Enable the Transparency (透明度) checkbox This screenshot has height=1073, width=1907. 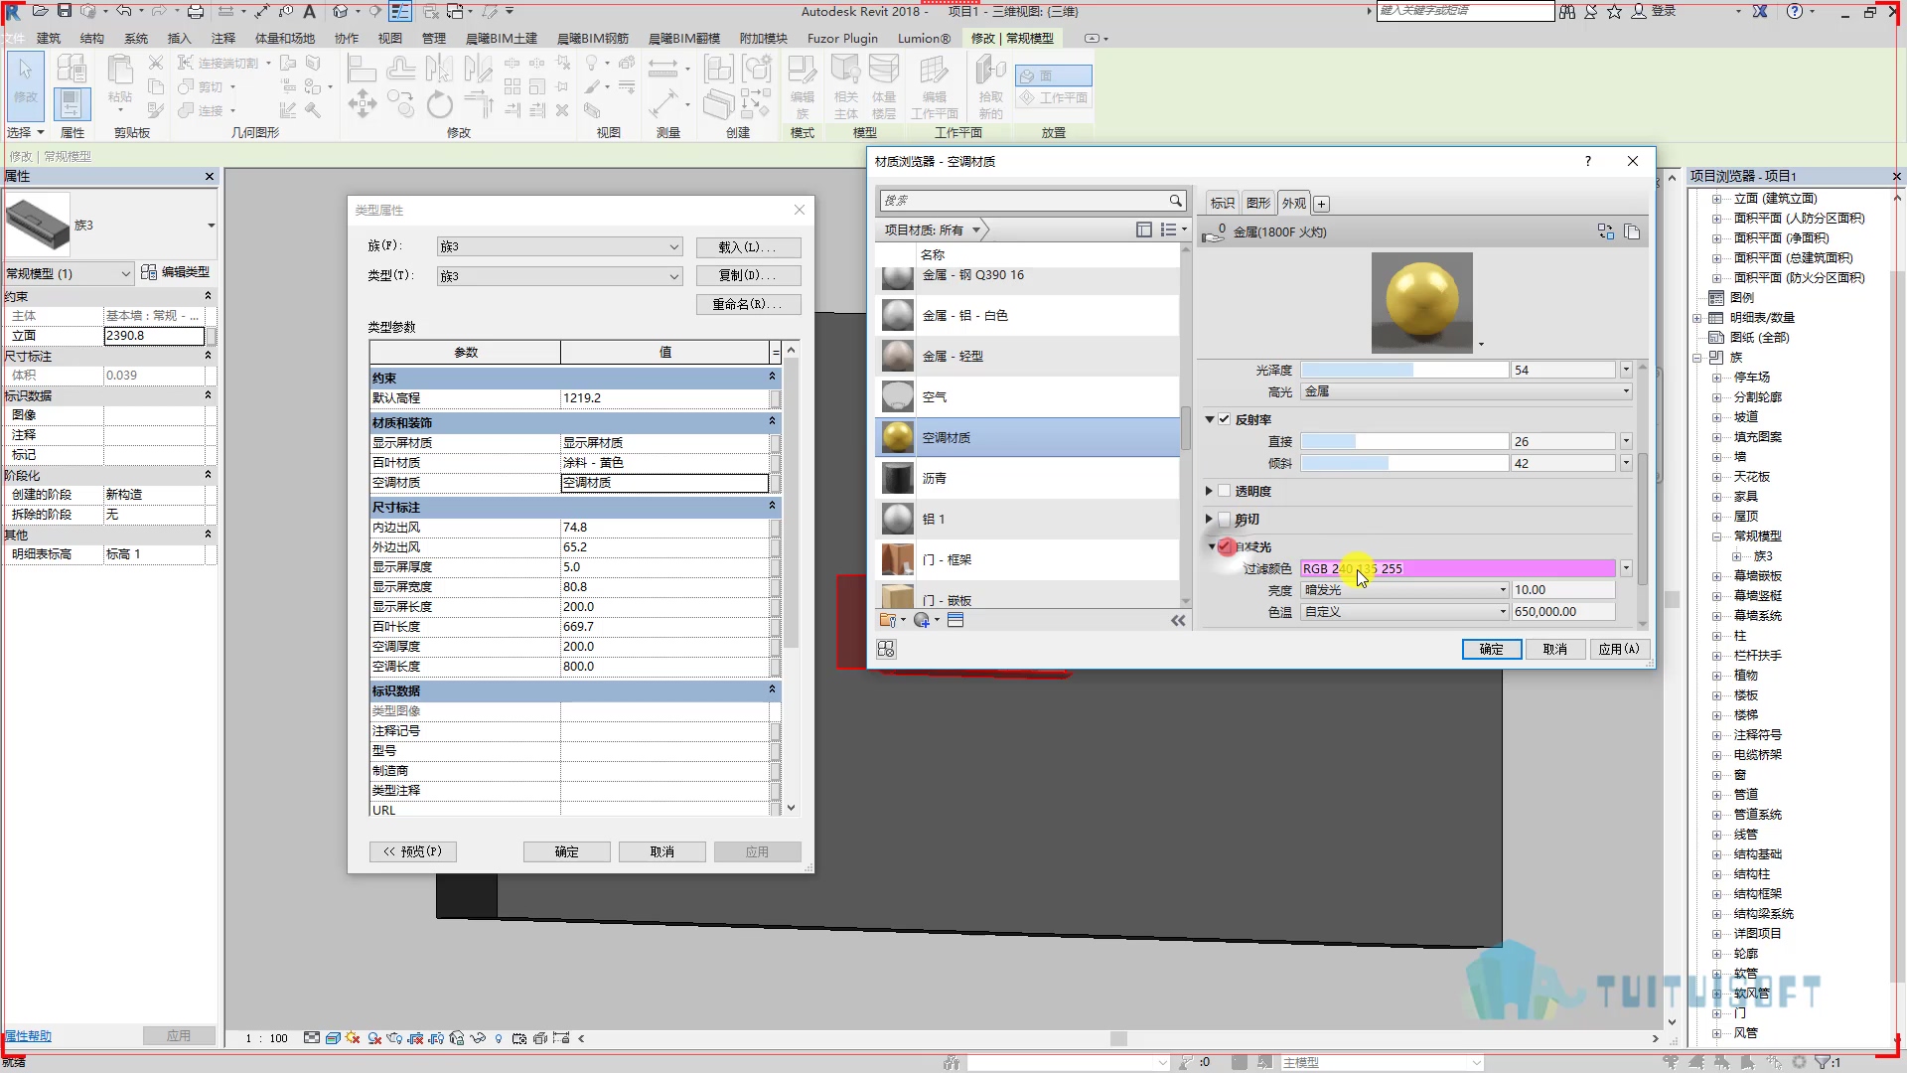(x=1225, y=491)
